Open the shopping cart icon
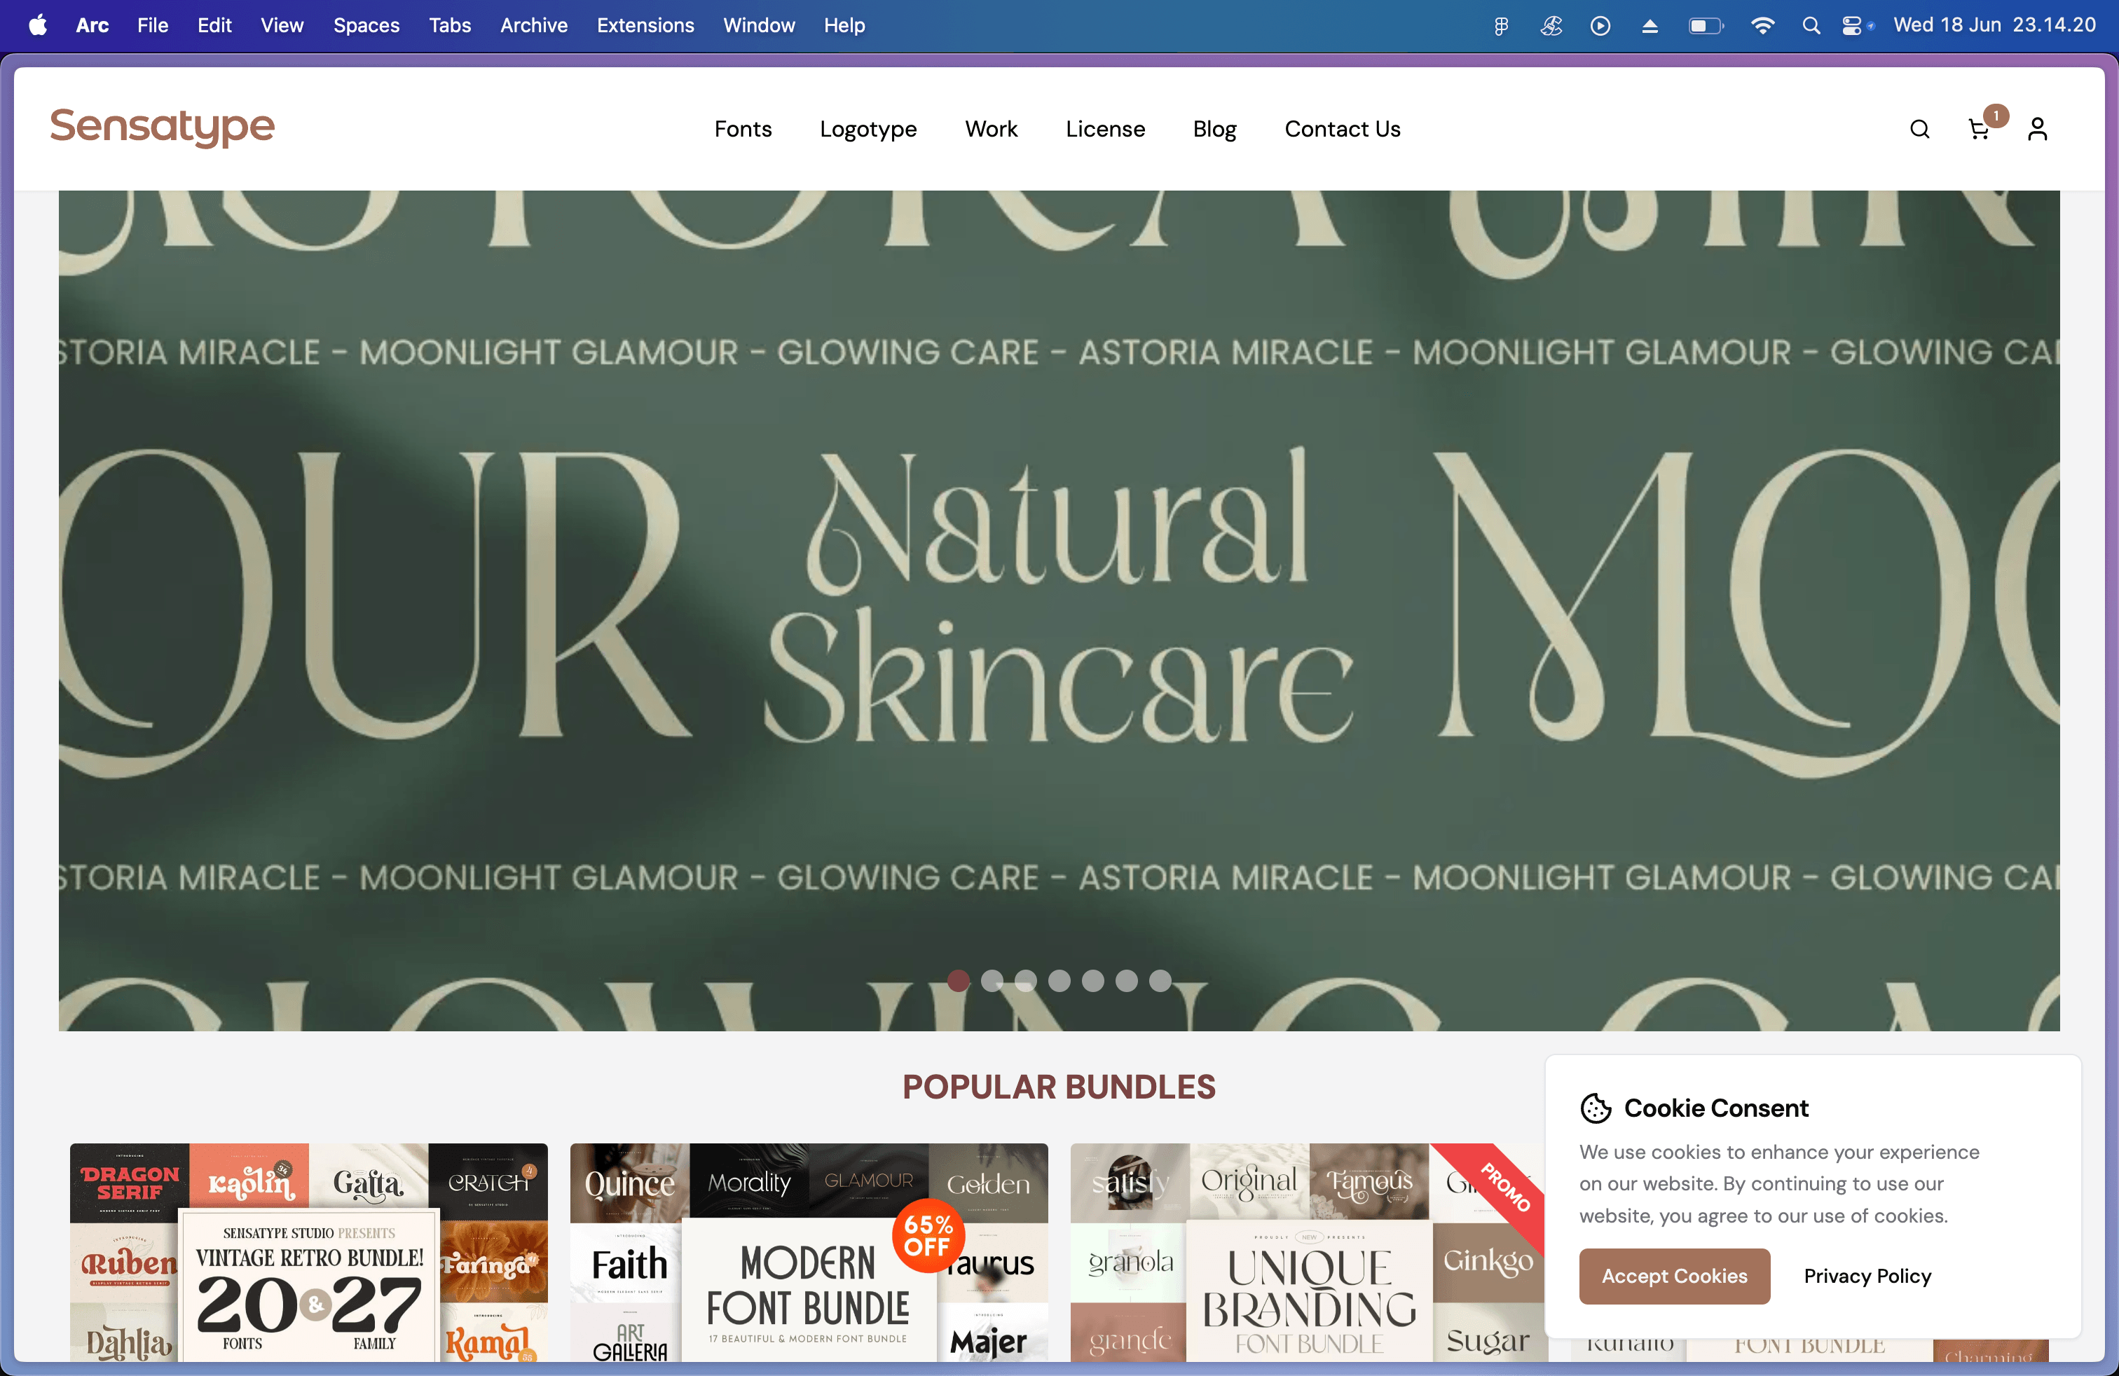 click(1978, 130)
